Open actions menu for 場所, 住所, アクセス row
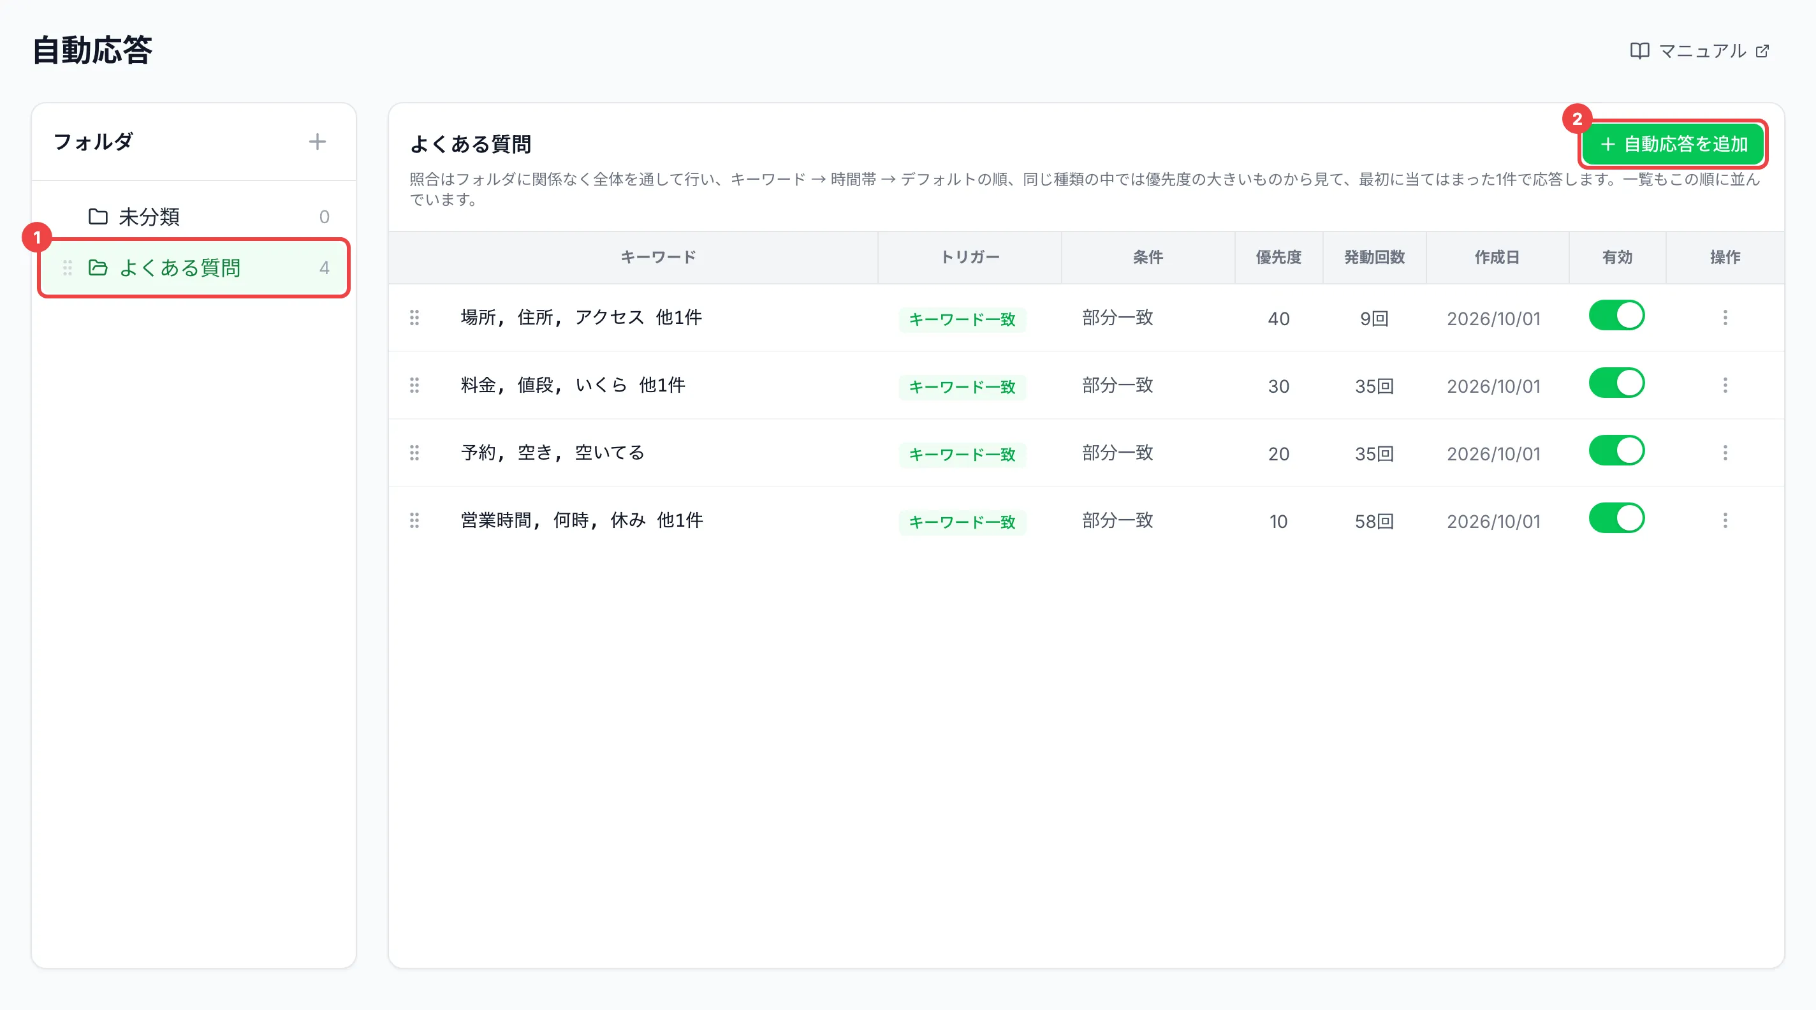The width and height of the screenshot is (1816, 1010). pyautogui.click(x=1725, y=318)
